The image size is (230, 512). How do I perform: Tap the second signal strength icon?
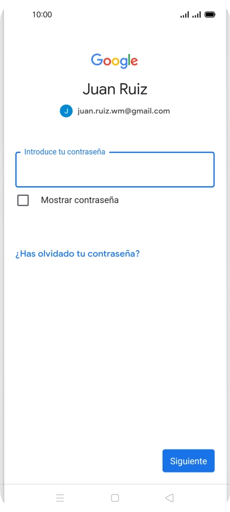pyautogui.click(x=196, y=15)
